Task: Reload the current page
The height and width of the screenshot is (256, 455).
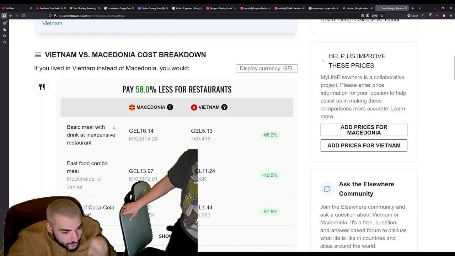Action: 23,16
